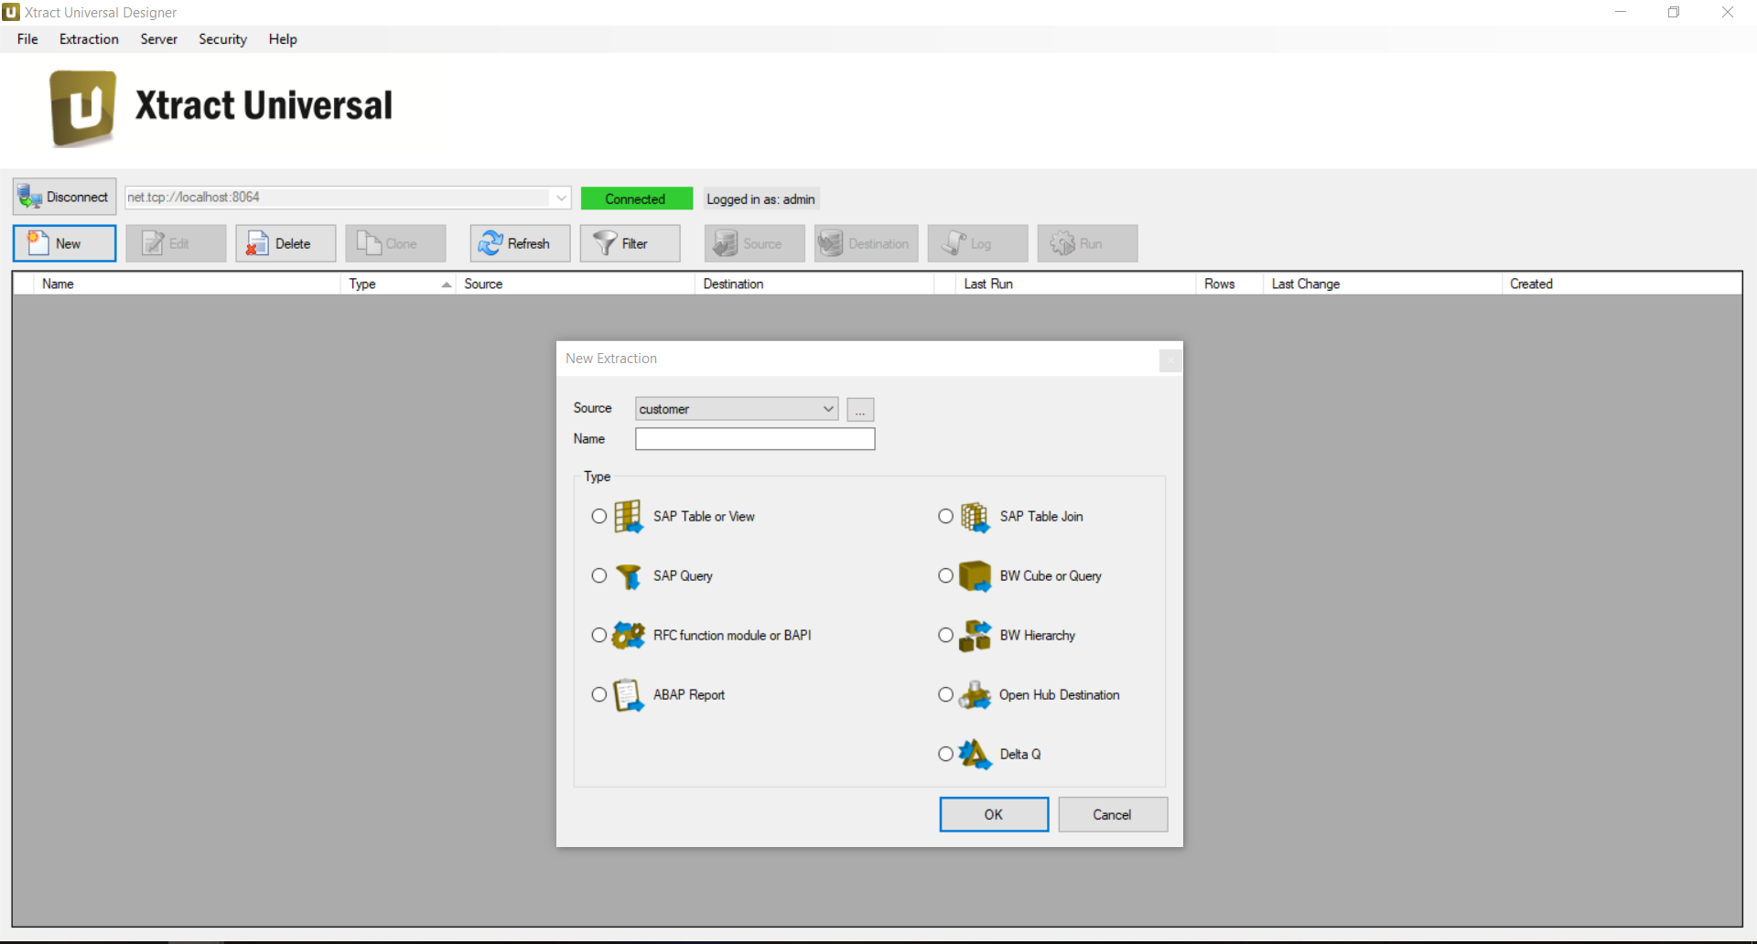The height and width of the screenshot is (944, 1757).
Task: Click the BW Cube or Query icon
Action: [x=975, y=576]
